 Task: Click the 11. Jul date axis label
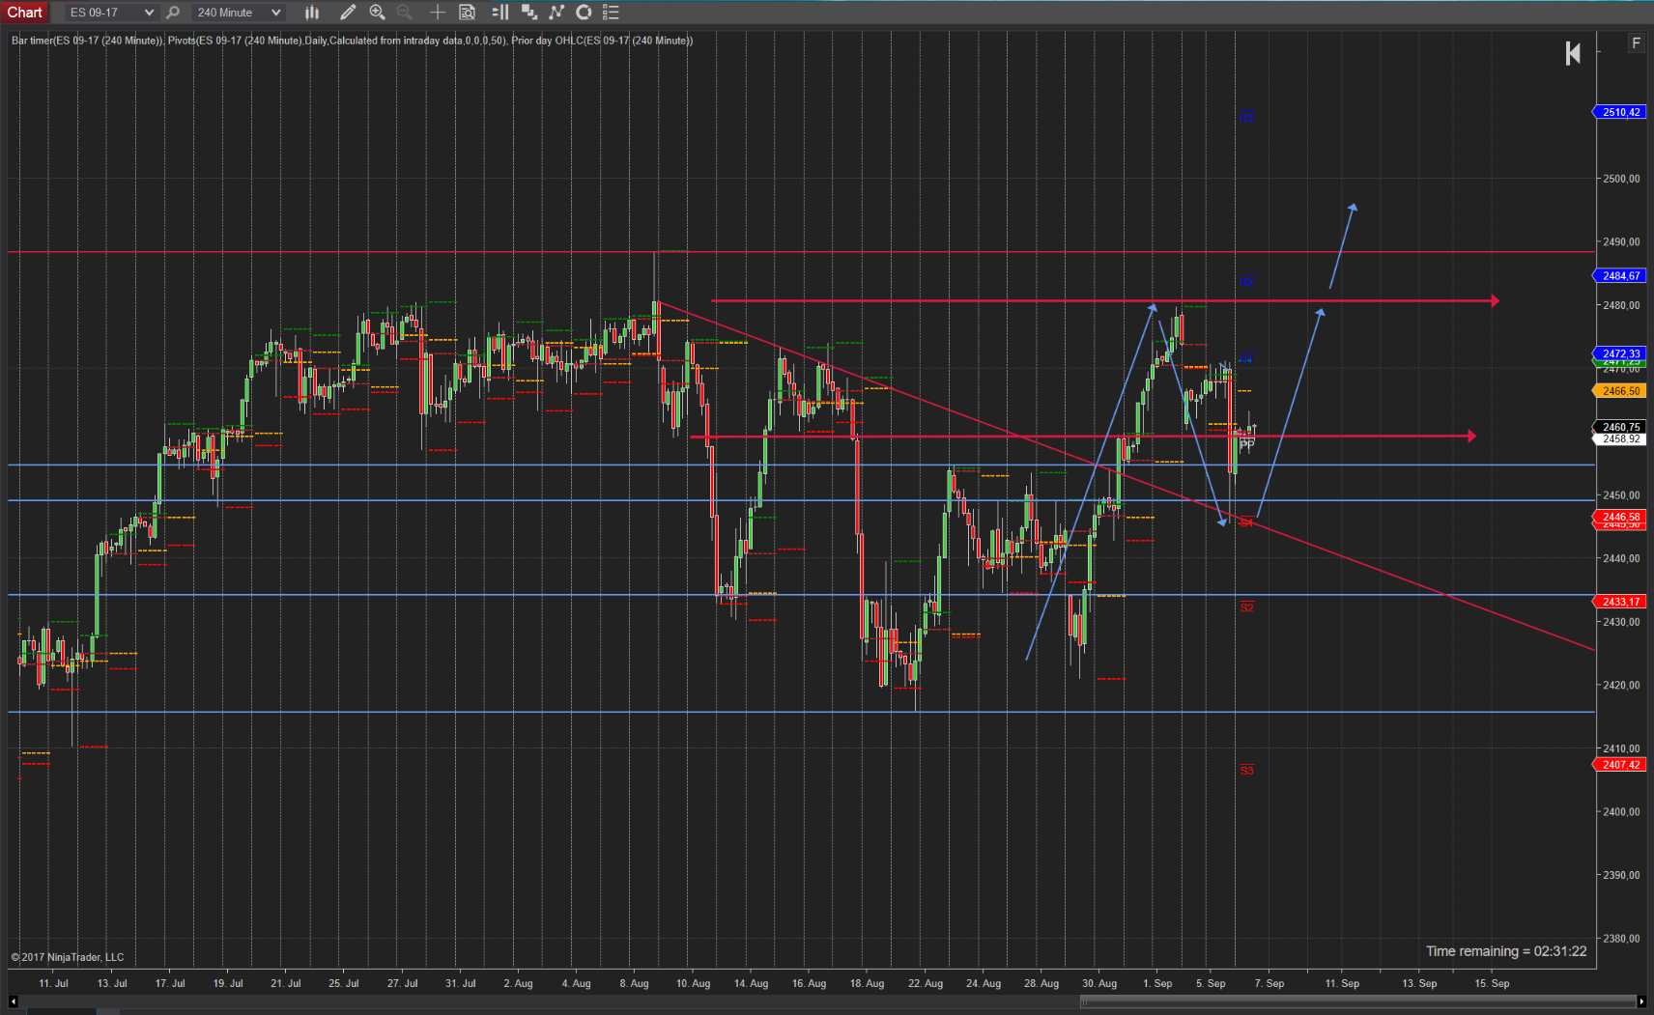54,983
